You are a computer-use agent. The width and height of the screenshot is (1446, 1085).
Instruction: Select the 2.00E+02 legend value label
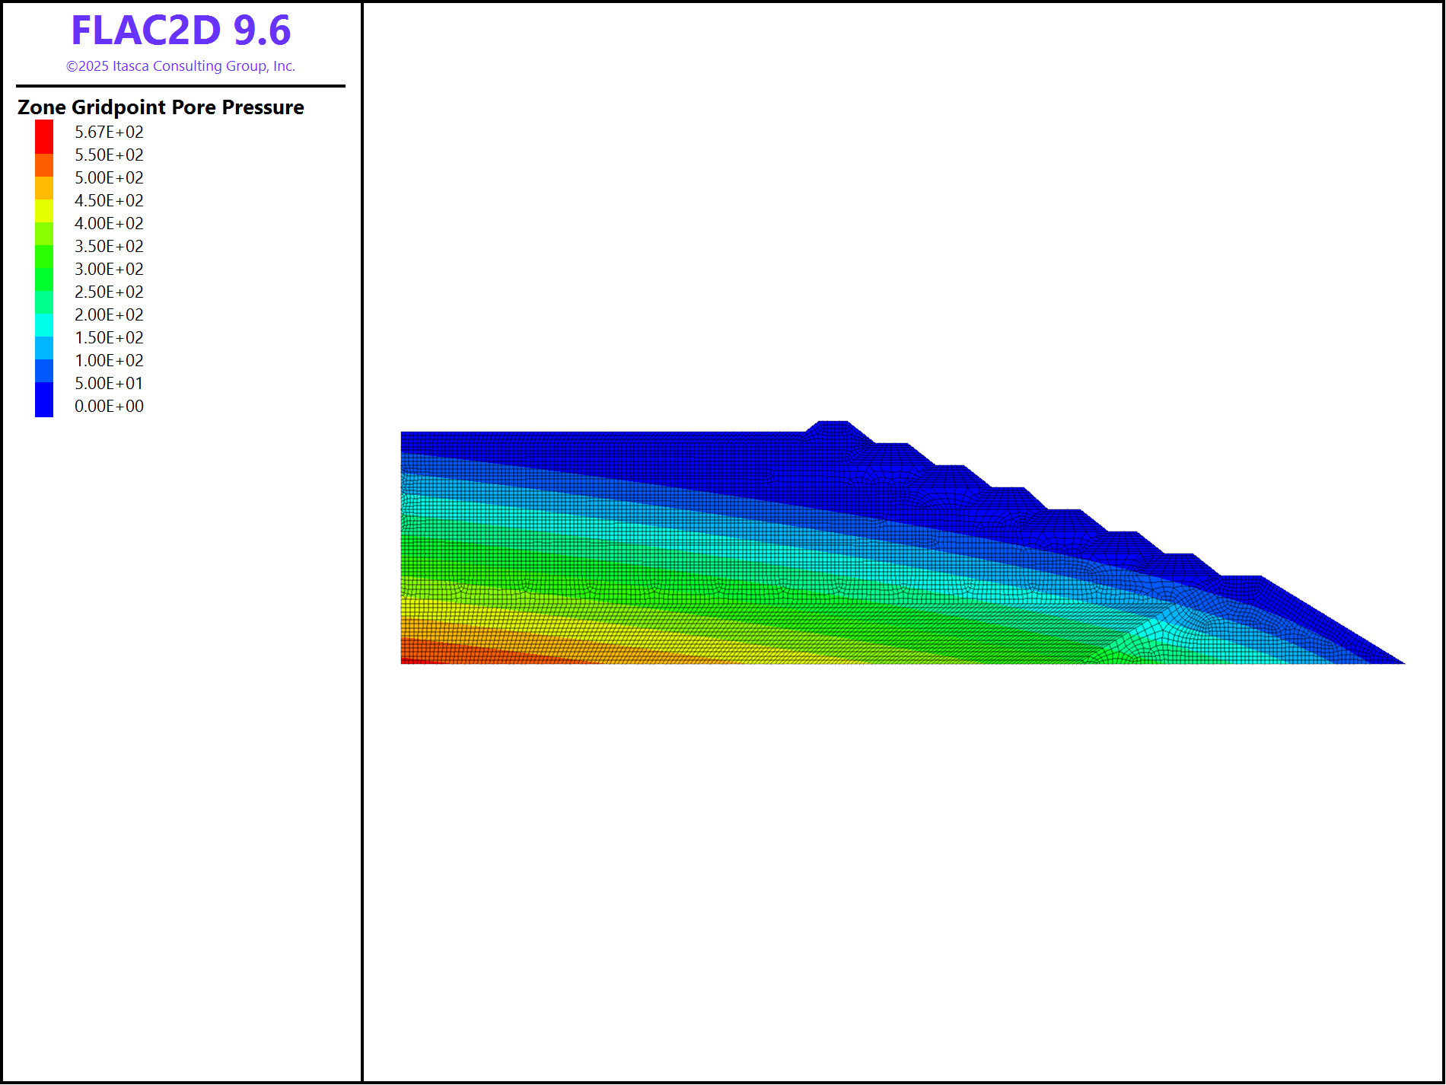tap(109, 315)
